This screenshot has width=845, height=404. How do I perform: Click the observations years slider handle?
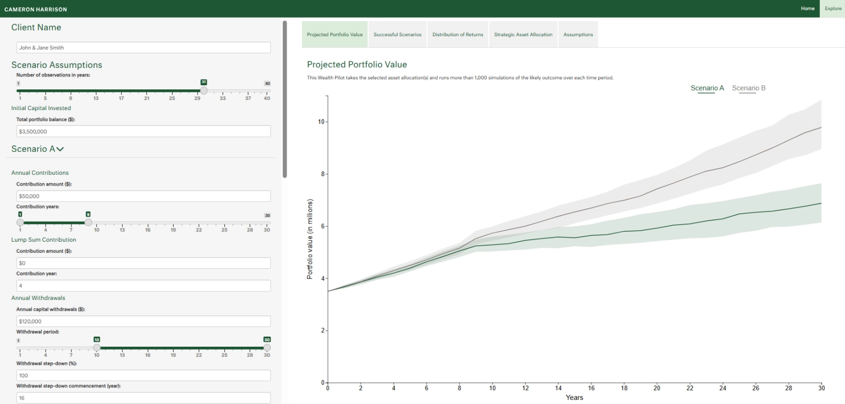tap(204, 91)
